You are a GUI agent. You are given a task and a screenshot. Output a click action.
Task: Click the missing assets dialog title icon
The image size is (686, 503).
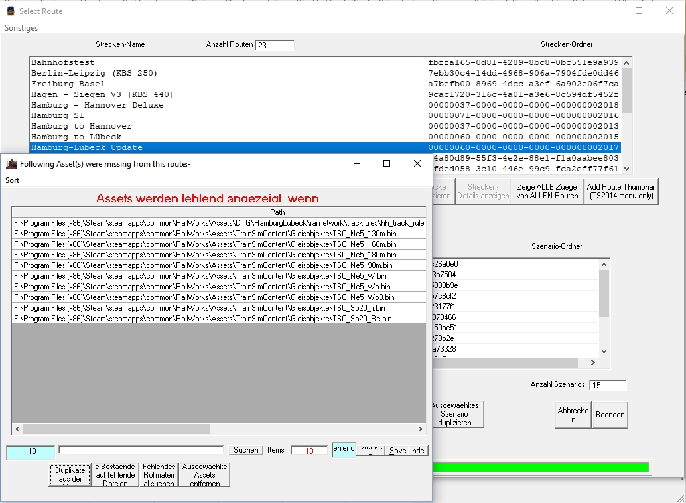pyautogui.click(x=11, y=164)
